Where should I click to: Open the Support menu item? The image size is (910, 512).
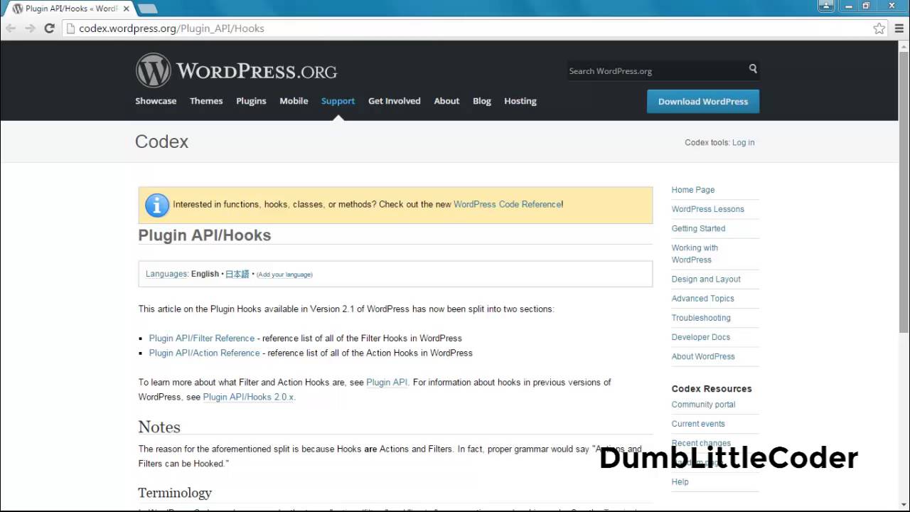click(338, 101)
